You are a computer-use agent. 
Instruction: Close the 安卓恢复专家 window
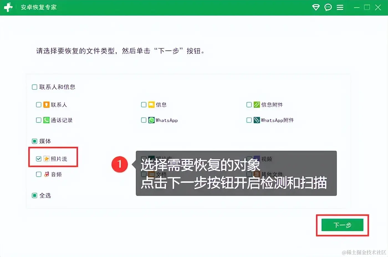[378, 7]
